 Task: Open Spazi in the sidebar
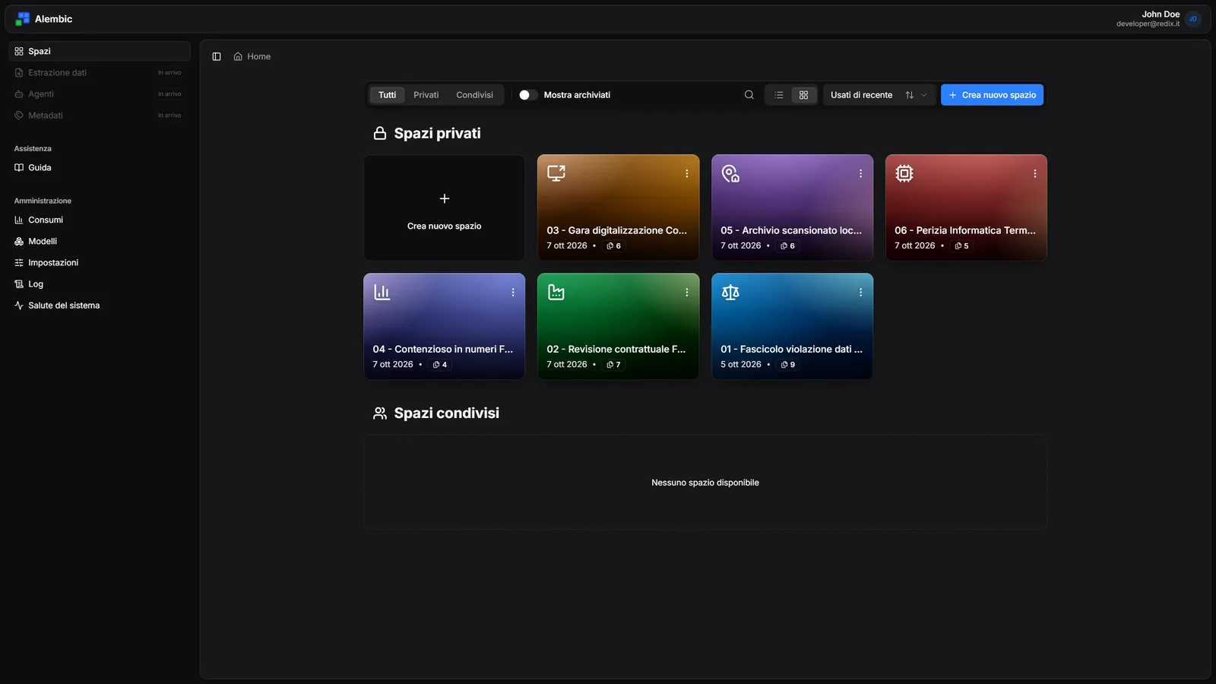click(100, 51)
